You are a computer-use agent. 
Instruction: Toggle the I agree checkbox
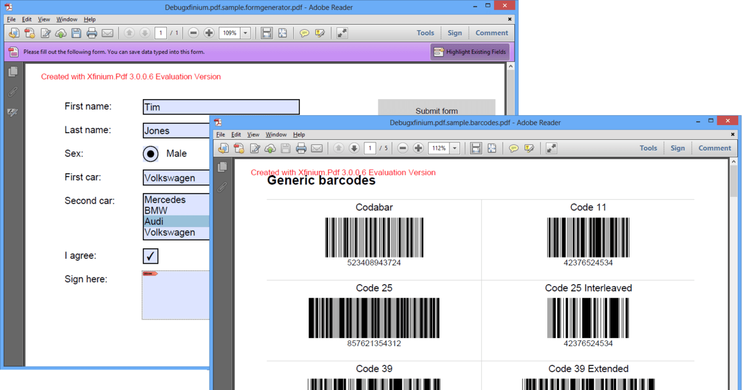coord(150,256)
